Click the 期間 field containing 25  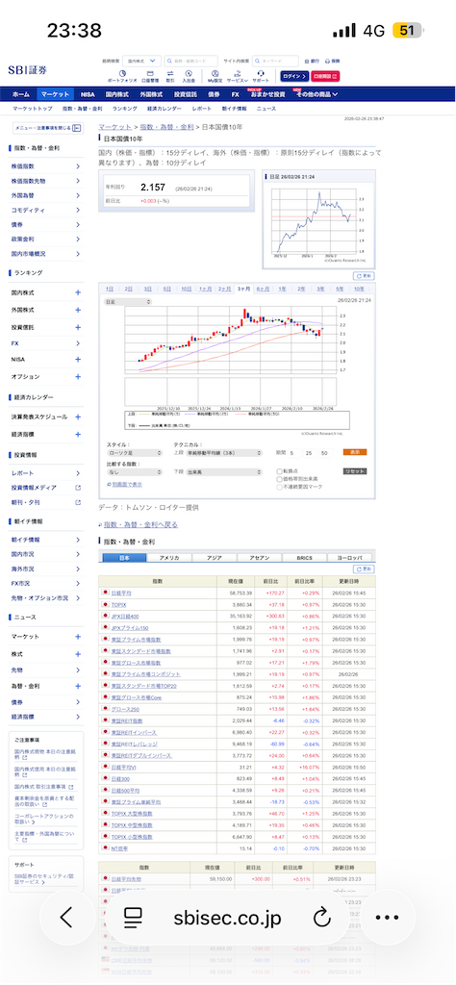click(x=308, y=453)
